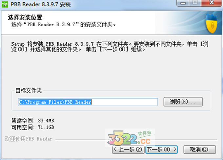Image resolution: width=223 pixels, height=160 pixels.
Task: Click the window title PBB Reader 8.3.9.7 安装
Action: pyautogui.click(x=41, y=4)
